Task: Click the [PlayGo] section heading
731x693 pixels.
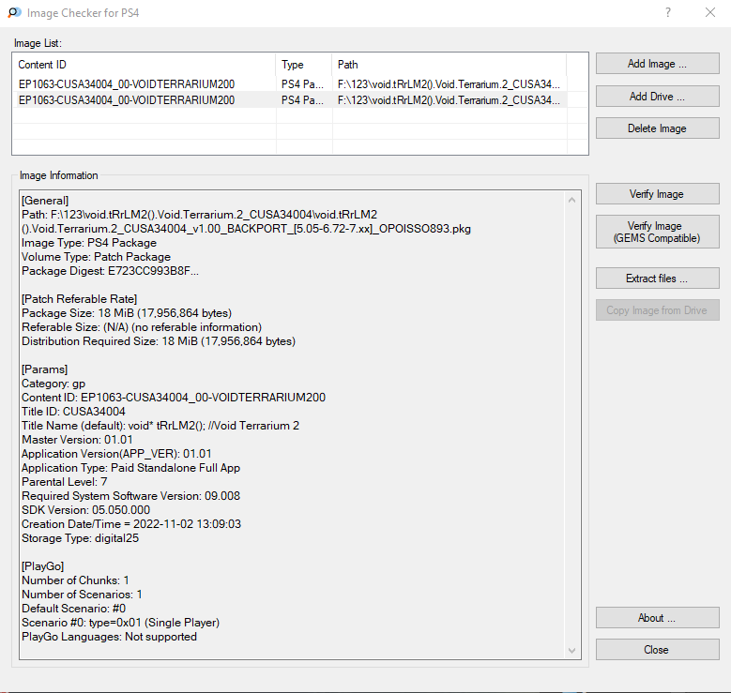Action: pos(43,566)
